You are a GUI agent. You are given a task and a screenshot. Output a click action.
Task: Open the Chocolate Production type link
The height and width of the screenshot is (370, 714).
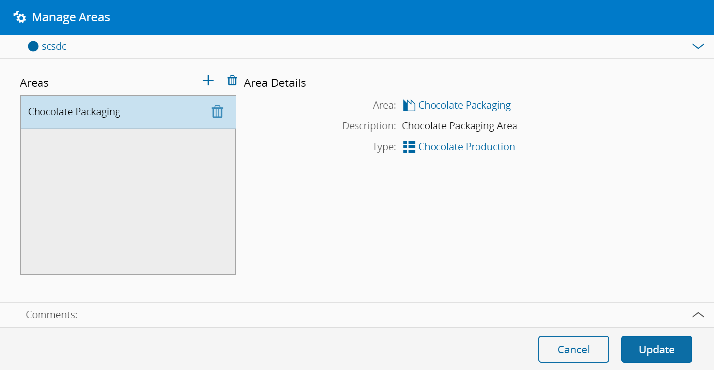(x=466, y=147)
